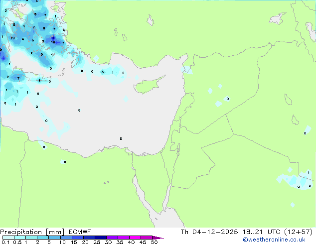Click the '18..21 UTC' time text
Image resolution: width=316 pixels, height=244 pixels.
pos(261,232)
